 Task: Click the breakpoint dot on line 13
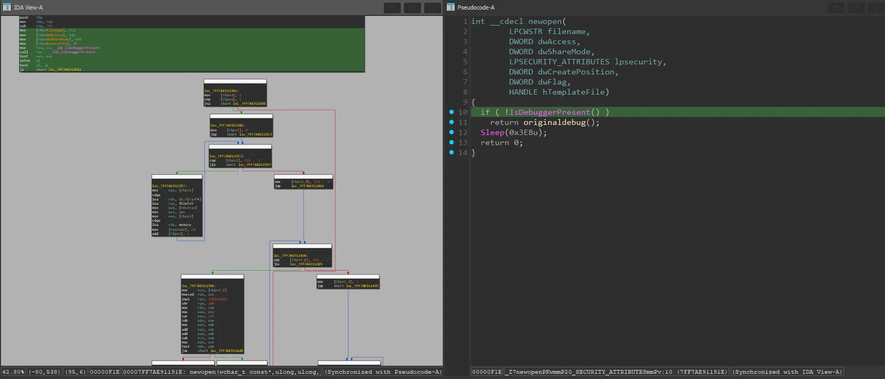coord(451,142)
